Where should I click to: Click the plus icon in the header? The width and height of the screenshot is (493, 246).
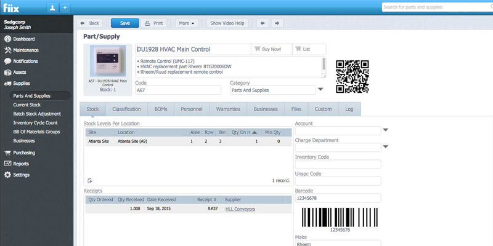click(65, 7)
